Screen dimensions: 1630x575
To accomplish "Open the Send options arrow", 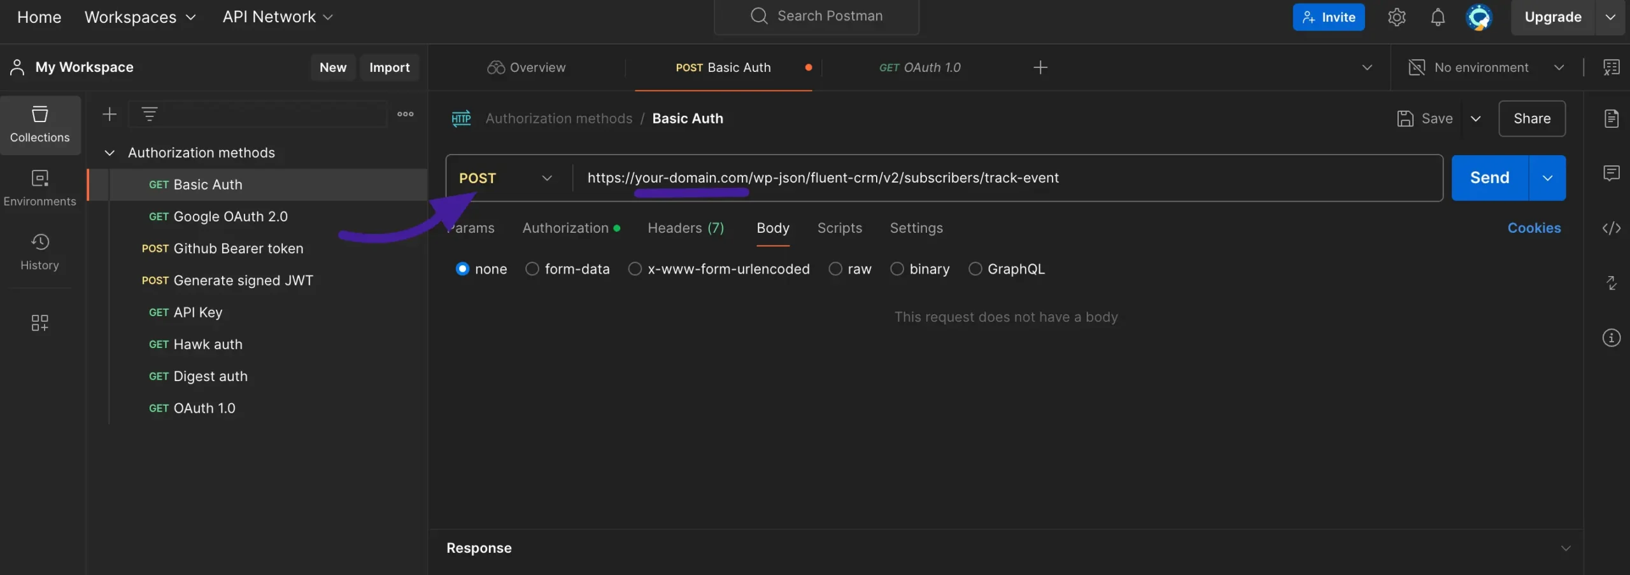I will pos(1547,178).
